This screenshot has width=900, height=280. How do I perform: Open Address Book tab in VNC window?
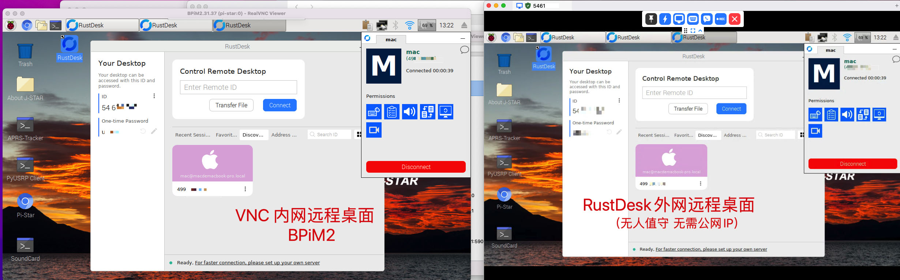click(x=284, y=135)
